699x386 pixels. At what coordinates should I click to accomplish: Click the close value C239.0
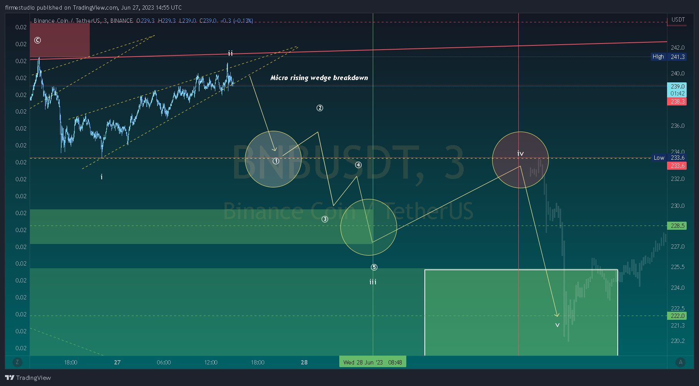click(208, 21)
